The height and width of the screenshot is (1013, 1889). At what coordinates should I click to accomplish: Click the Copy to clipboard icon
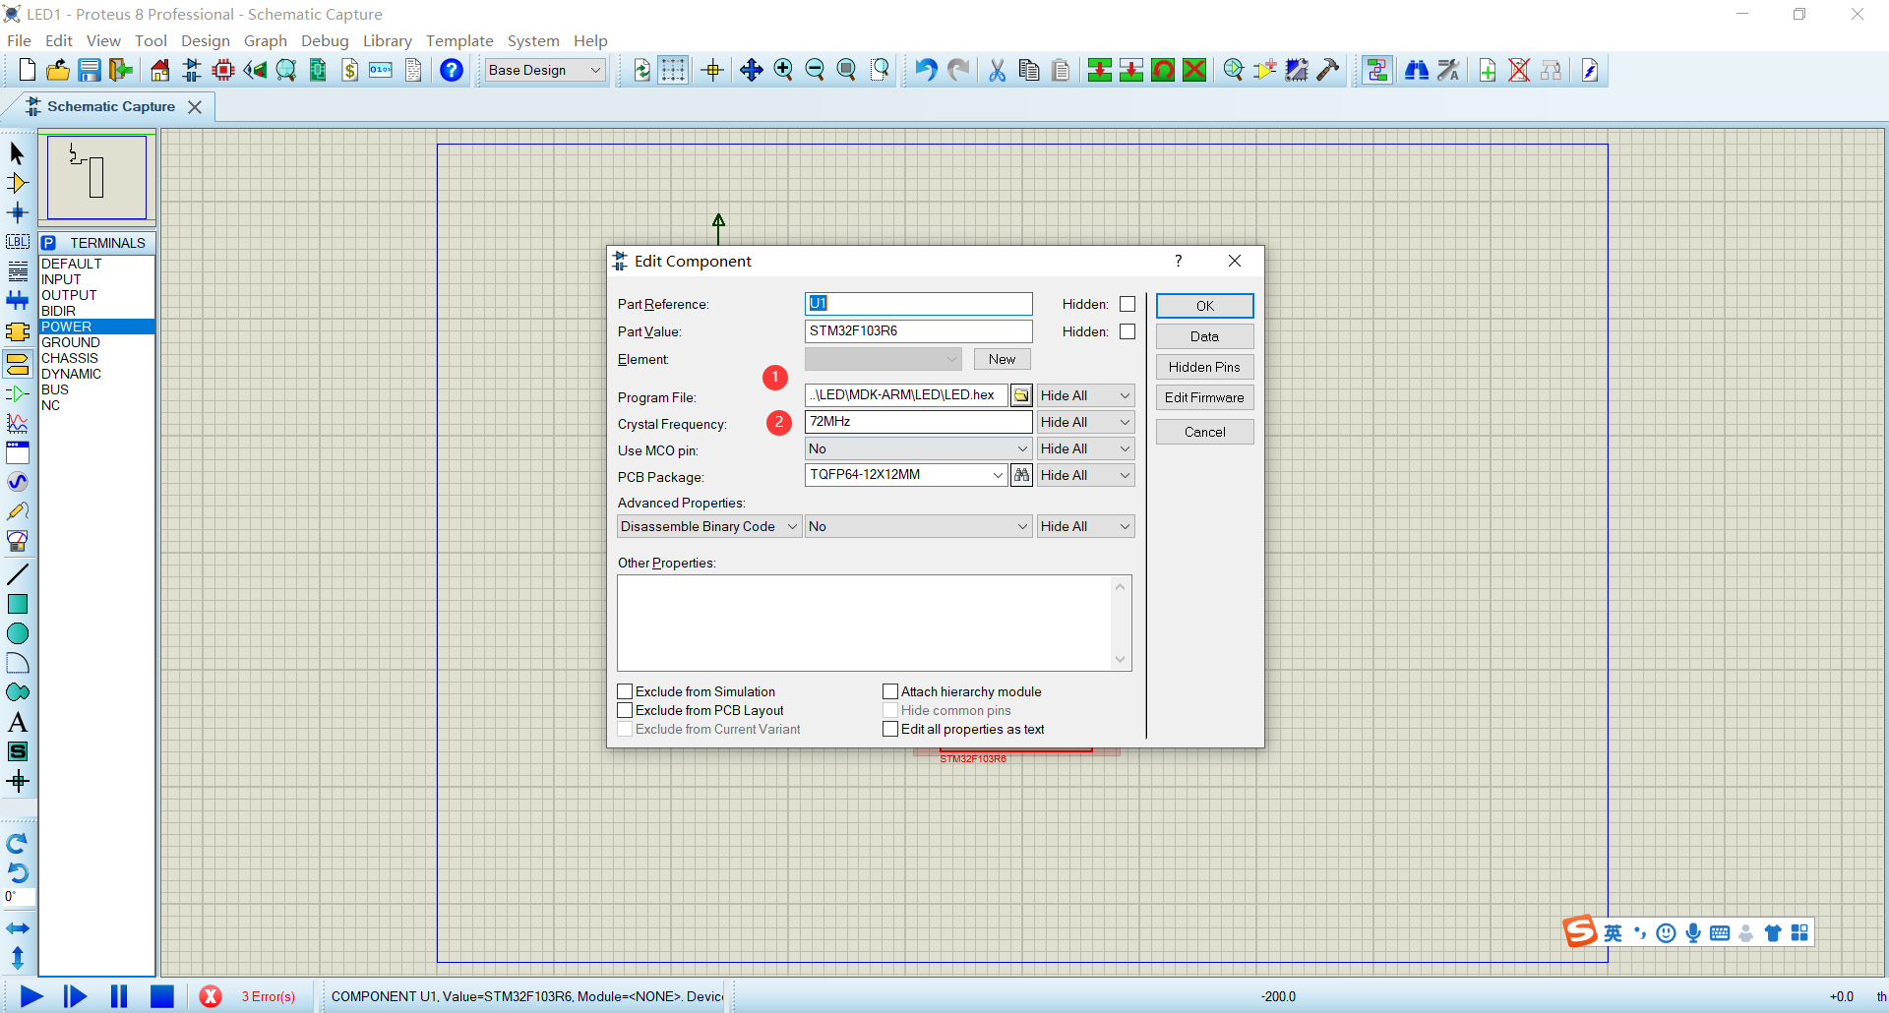(1029, 70)
